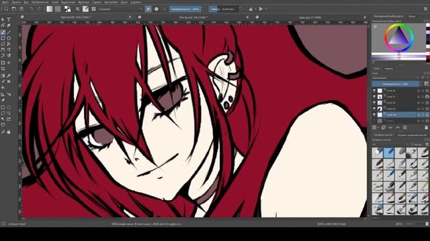Toggle vertical mirror painting

pyautogui.click(x=261, y=9)
